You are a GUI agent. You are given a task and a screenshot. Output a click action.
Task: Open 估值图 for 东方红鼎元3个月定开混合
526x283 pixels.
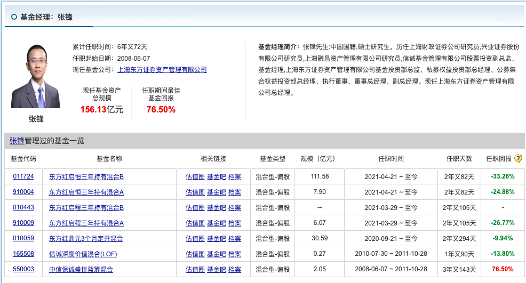(195, 238)
